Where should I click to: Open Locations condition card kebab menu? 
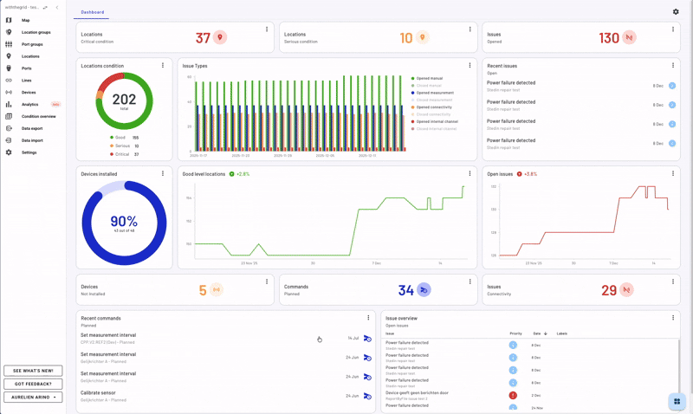click(163, 65)
